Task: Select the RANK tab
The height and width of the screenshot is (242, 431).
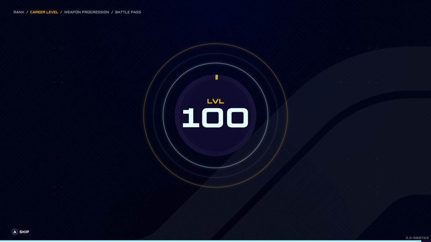Action: pyautogui.click(x=19, y=12)
